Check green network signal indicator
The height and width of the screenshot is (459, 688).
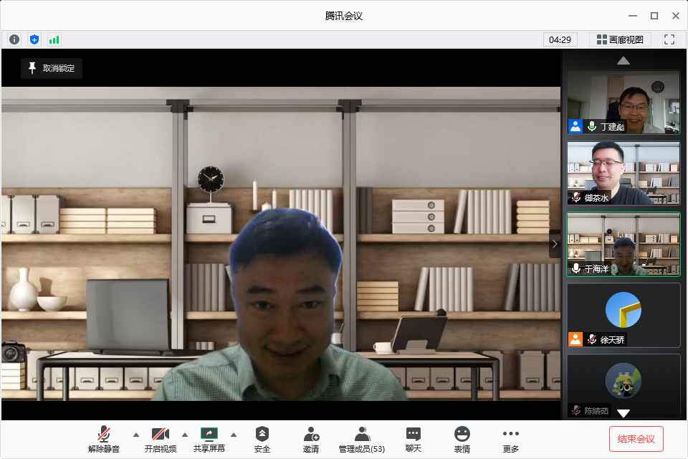click(54, 39)
